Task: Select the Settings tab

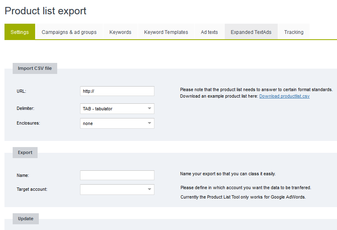Action: (20, 32)
